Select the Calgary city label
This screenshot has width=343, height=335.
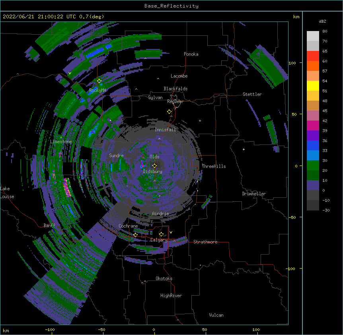coord(159,240)
